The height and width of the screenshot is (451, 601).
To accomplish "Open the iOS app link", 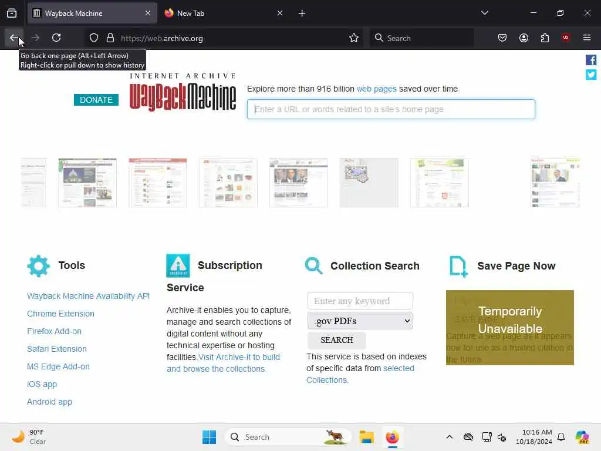I will pos(42,384).
